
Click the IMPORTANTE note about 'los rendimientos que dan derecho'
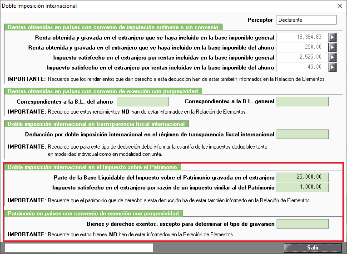(x=166, y=79)
